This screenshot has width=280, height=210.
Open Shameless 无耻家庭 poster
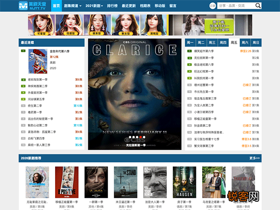pyautogui.click(x=37, y=182)
